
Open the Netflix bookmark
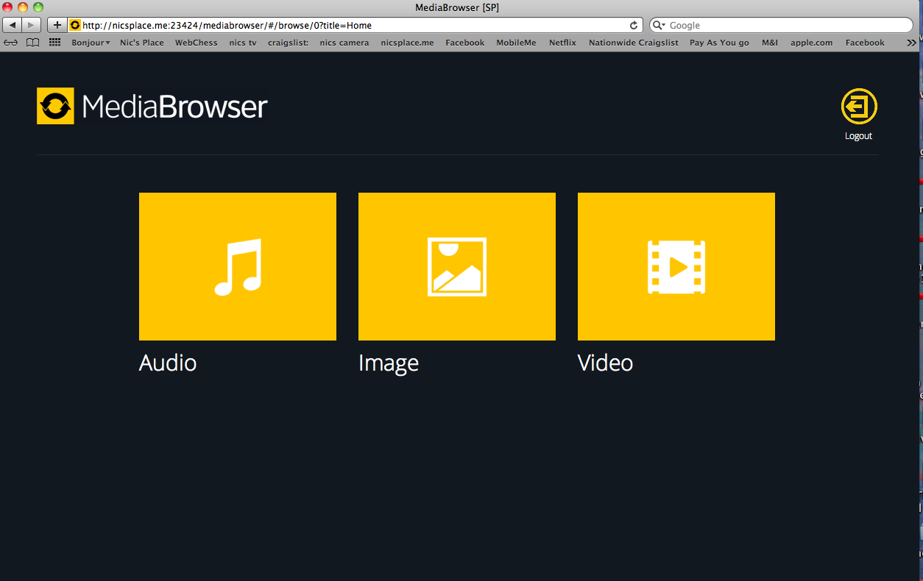pos(562,43)
